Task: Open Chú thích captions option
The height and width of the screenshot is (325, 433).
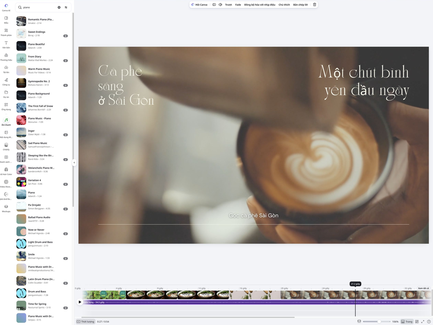Action: pos(284,5)
